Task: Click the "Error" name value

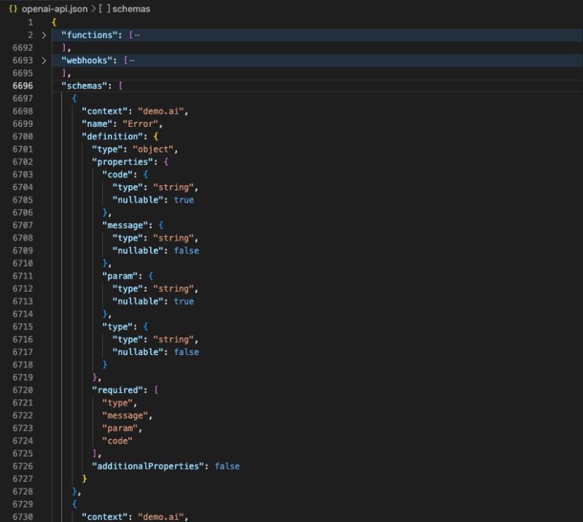Action: tap(140, 124)
